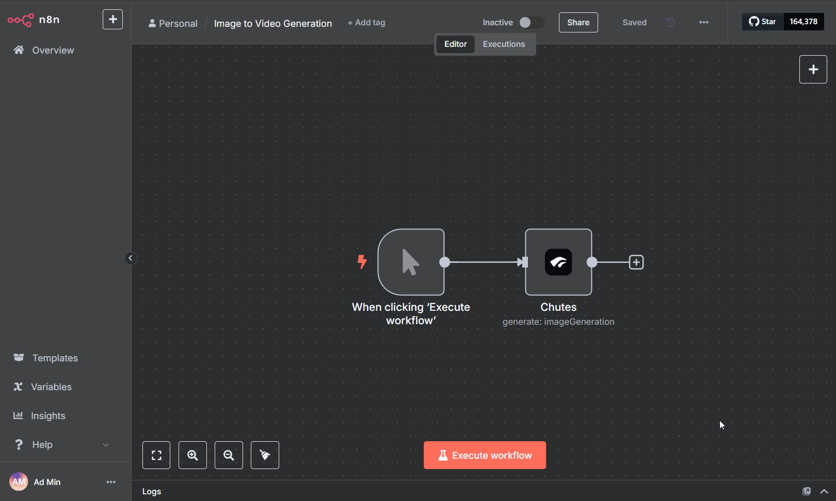
Task: Fit the workflow to view
Action: pos(156,455)
